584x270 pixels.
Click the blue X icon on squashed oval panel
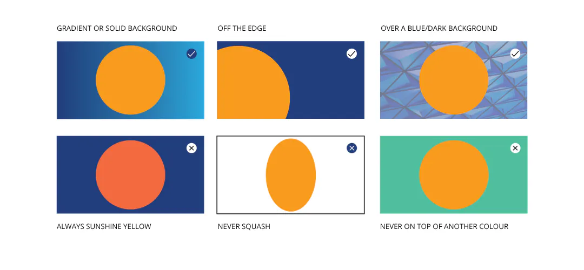351,148
